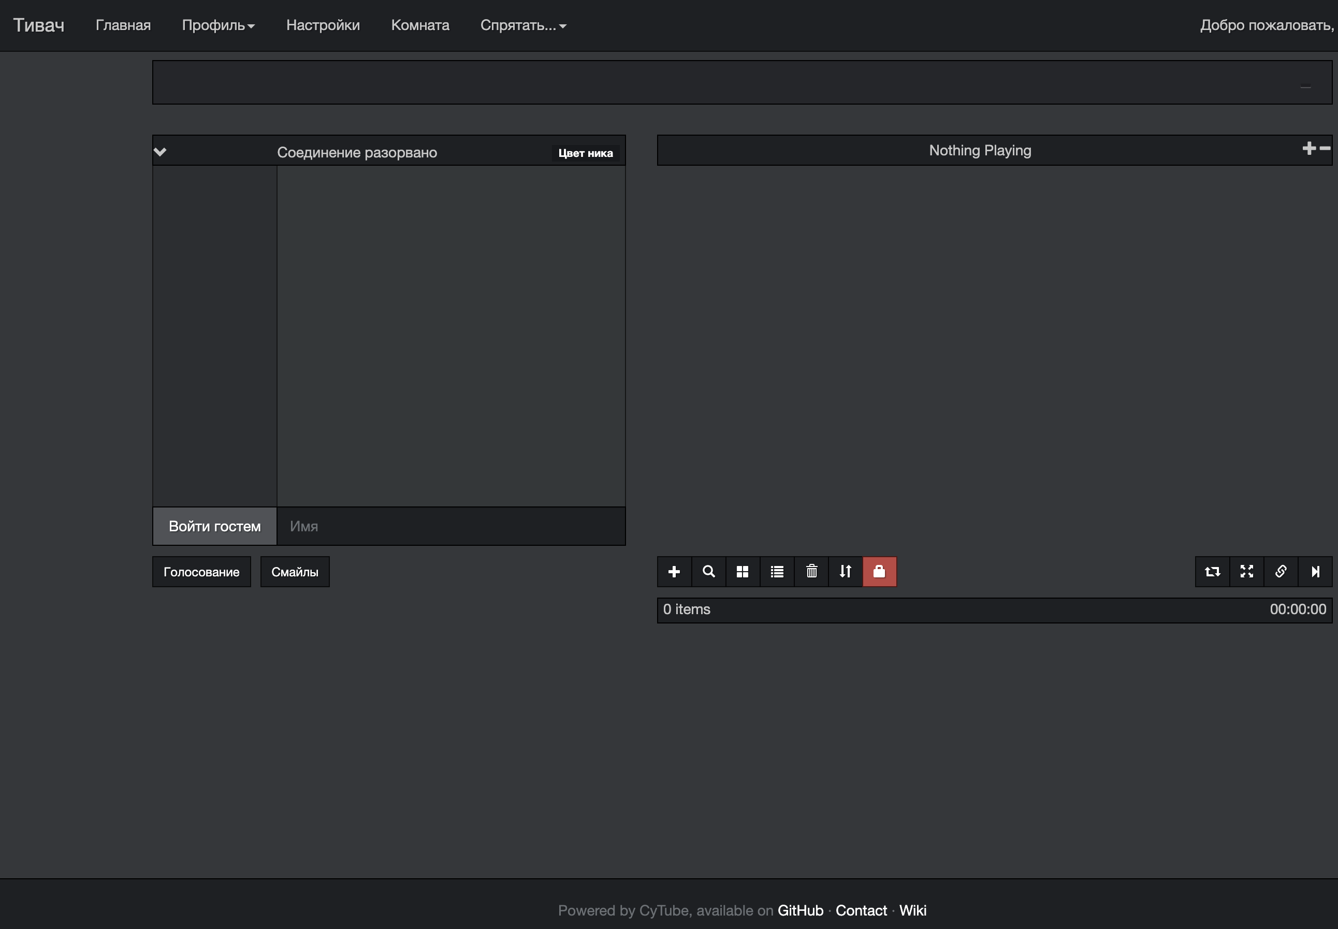Viewport: 1338px width, 929px height.
Task: Click the skip to next video icon
Action: pos(1315,572)
